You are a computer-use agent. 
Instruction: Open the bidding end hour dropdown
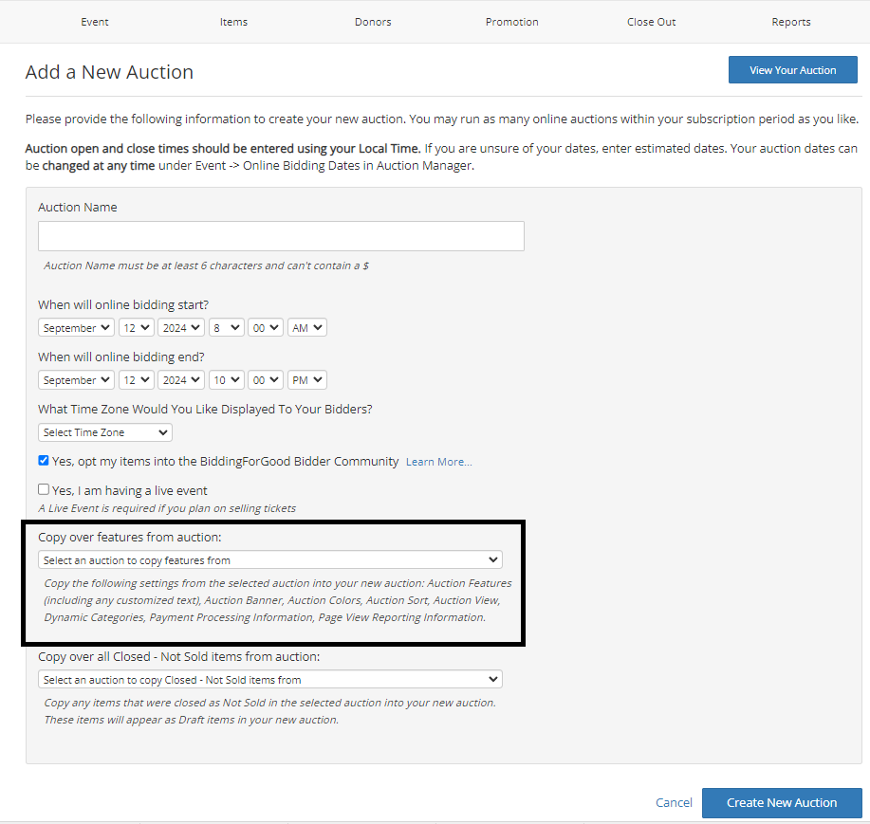[227, 380]
